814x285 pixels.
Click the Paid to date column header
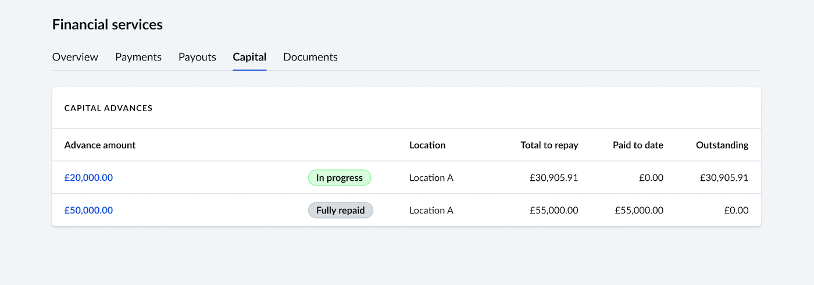point(638,145)
